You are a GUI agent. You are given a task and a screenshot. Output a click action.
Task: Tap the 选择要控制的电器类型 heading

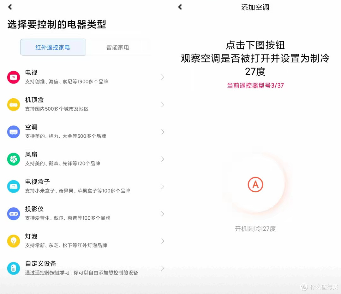57,24
